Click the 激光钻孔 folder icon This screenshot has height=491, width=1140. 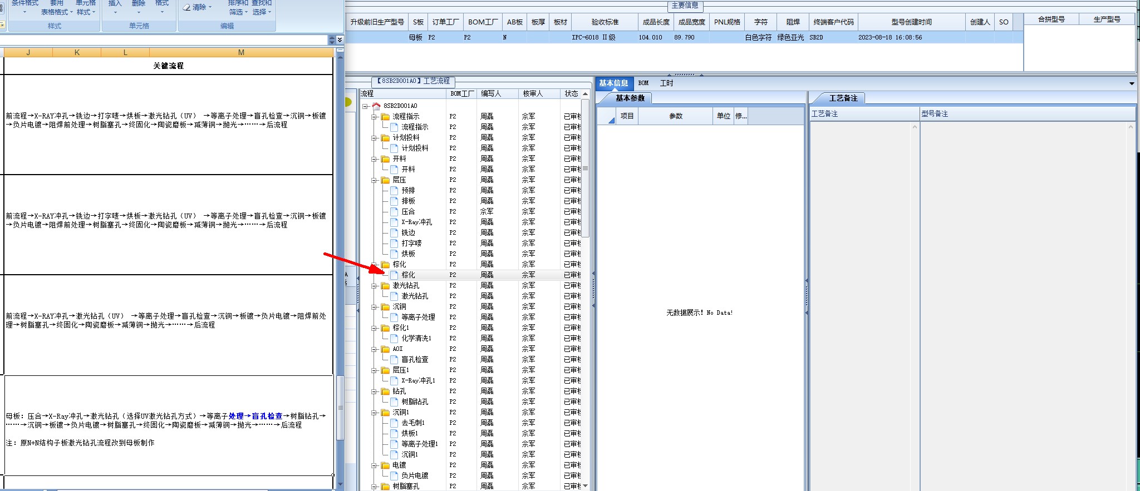(x=385, y=285)
